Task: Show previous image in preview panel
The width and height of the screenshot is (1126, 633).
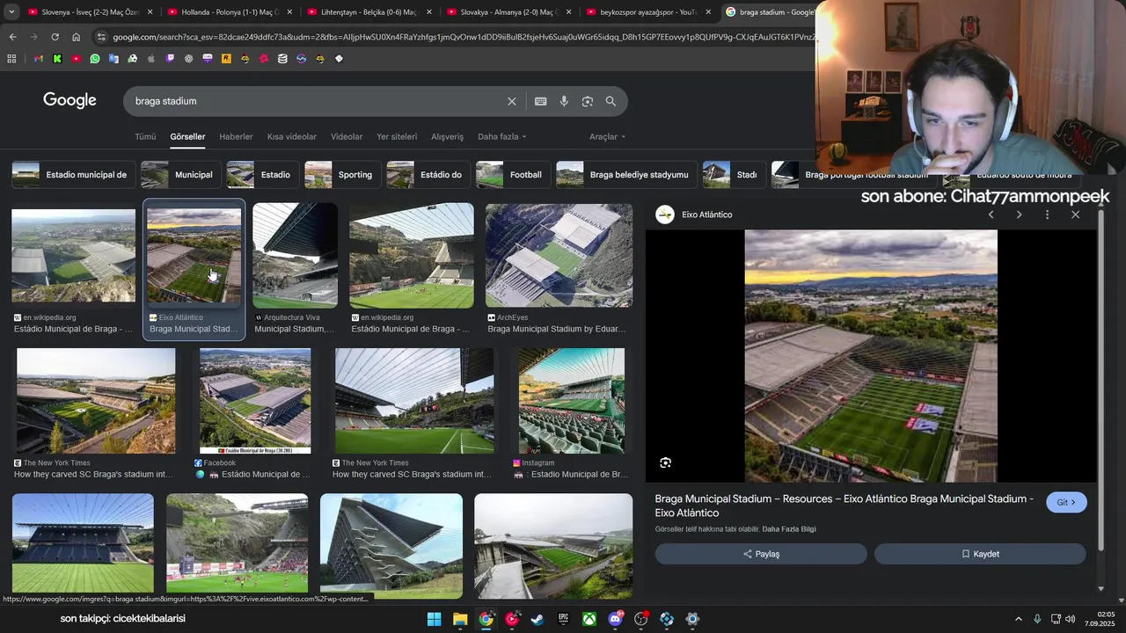Action: click(x=991, y=215)
